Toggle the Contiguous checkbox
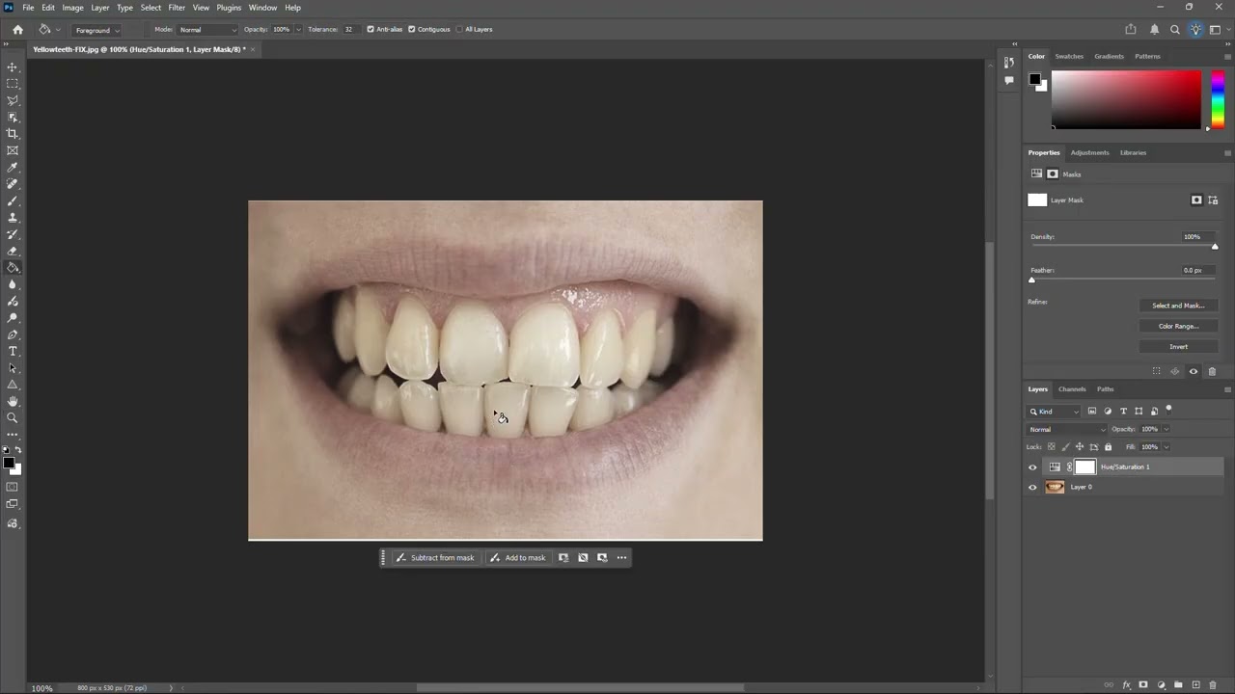 point(412,29)
